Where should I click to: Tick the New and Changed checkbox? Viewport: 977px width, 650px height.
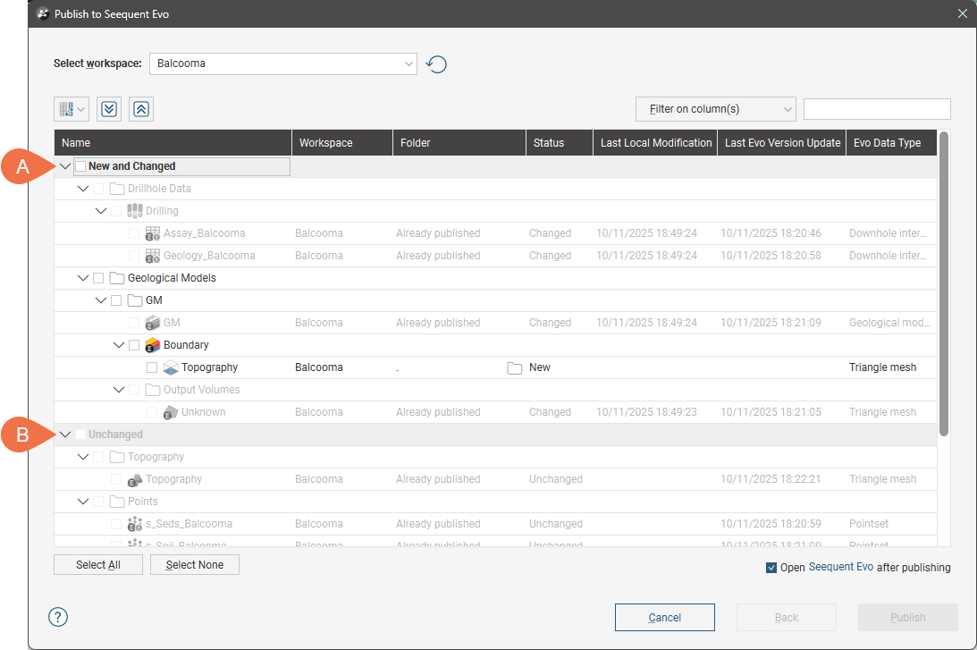(x=80, y=166)
